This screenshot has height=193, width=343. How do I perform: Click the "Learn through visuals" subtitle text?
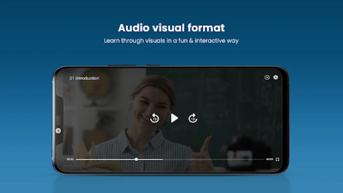171,41
